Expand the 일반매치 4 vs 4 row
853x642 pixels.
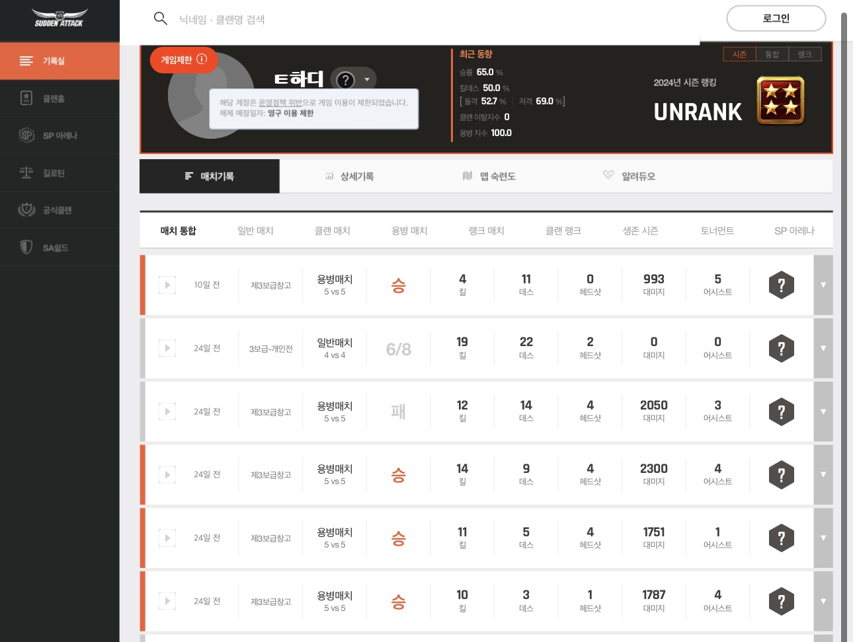[823, 348]
